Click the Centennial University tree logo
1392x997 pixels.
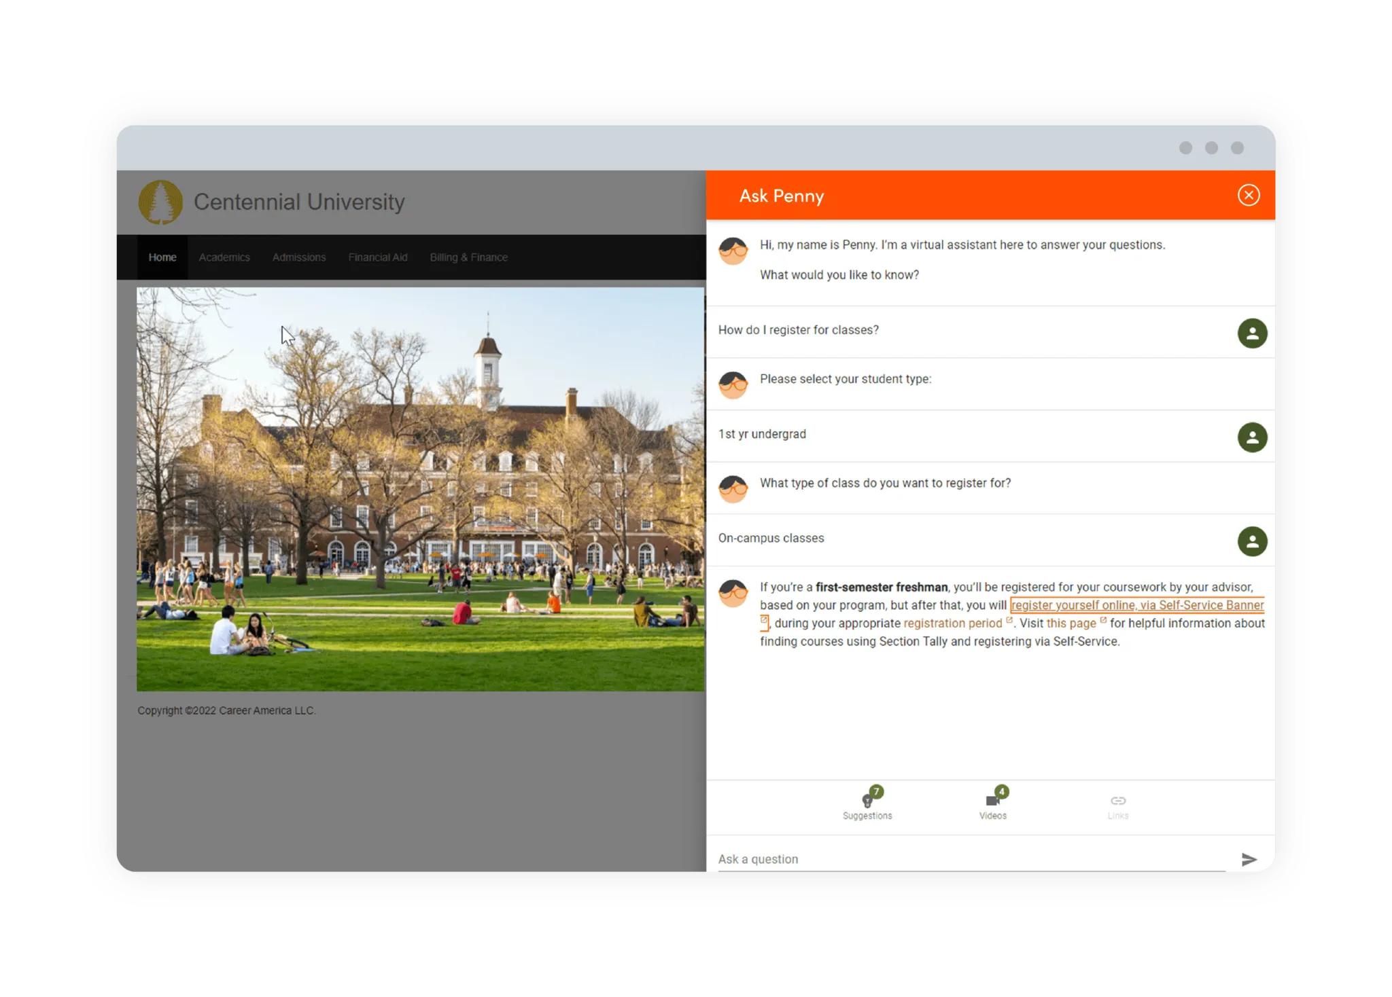pyautogui.click(x=160, y=202)
